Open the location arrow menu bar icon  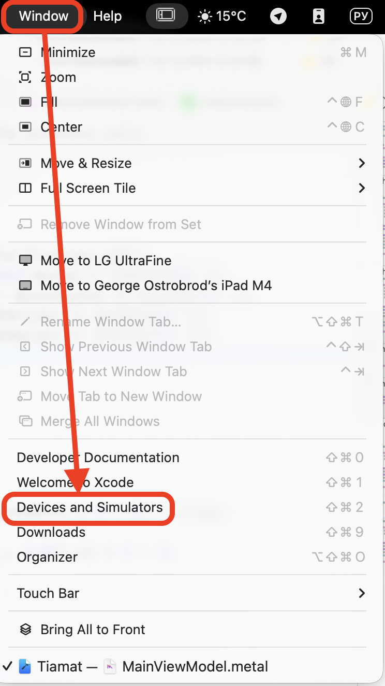click(x=278, y=17)
